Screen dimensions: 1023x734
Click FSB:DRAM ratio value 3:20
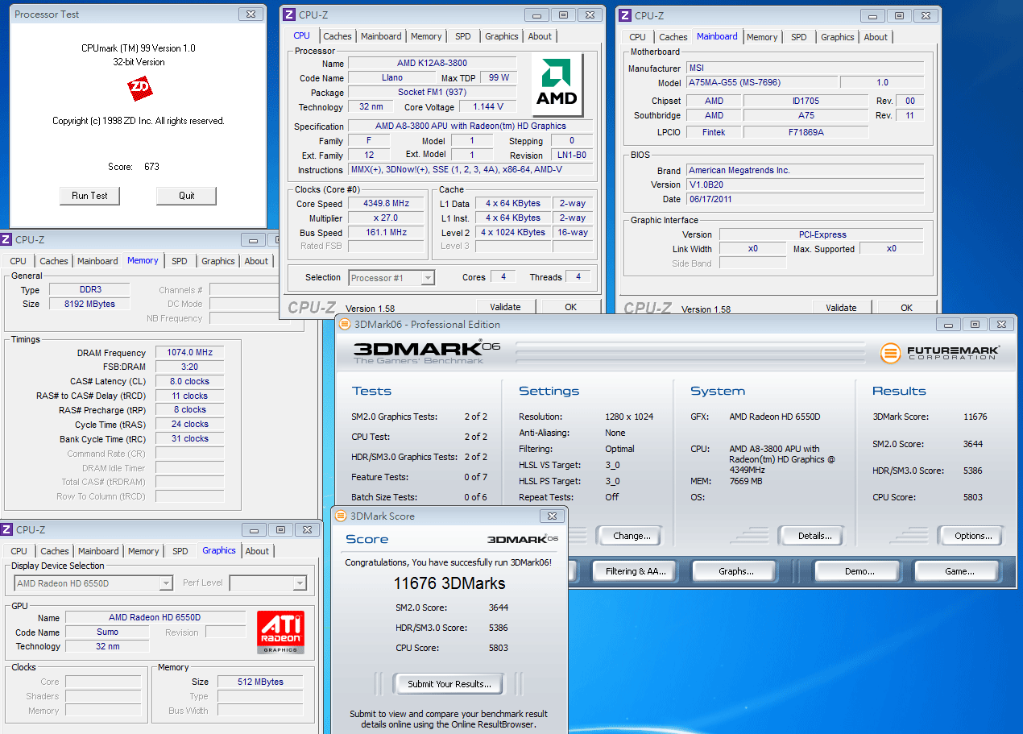190,367
